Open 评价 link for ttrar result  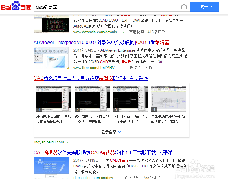pos(148,68)
